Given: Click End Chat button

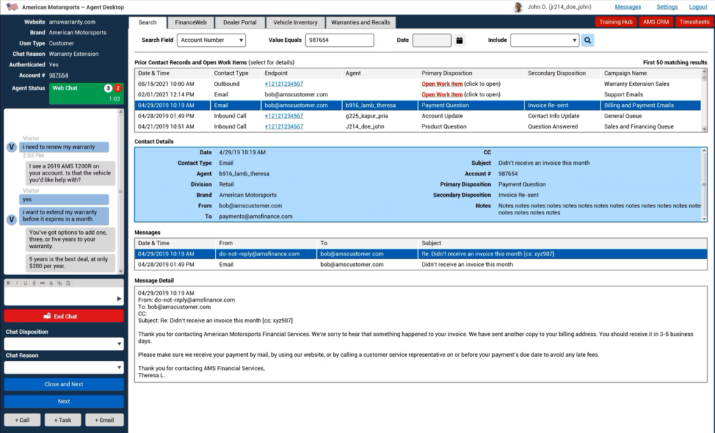Looking at the screenshot, I should [x=64, y=316].
